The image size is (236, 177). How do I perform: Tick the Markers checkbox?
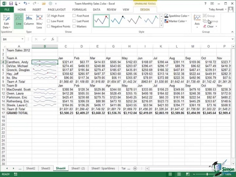click(x=74, y=27)
